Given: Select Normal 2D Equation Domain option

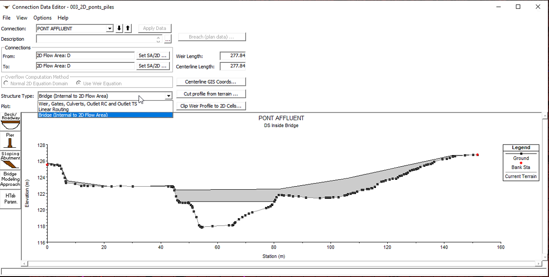Looking at the screenshot, I should [x=6, y=84].
